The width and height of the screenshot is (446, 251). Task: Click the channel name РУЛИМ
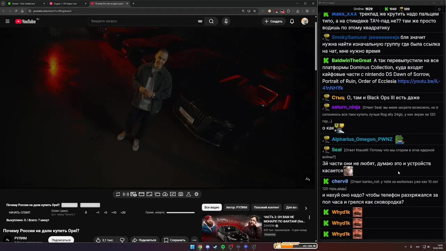[21, 238]
